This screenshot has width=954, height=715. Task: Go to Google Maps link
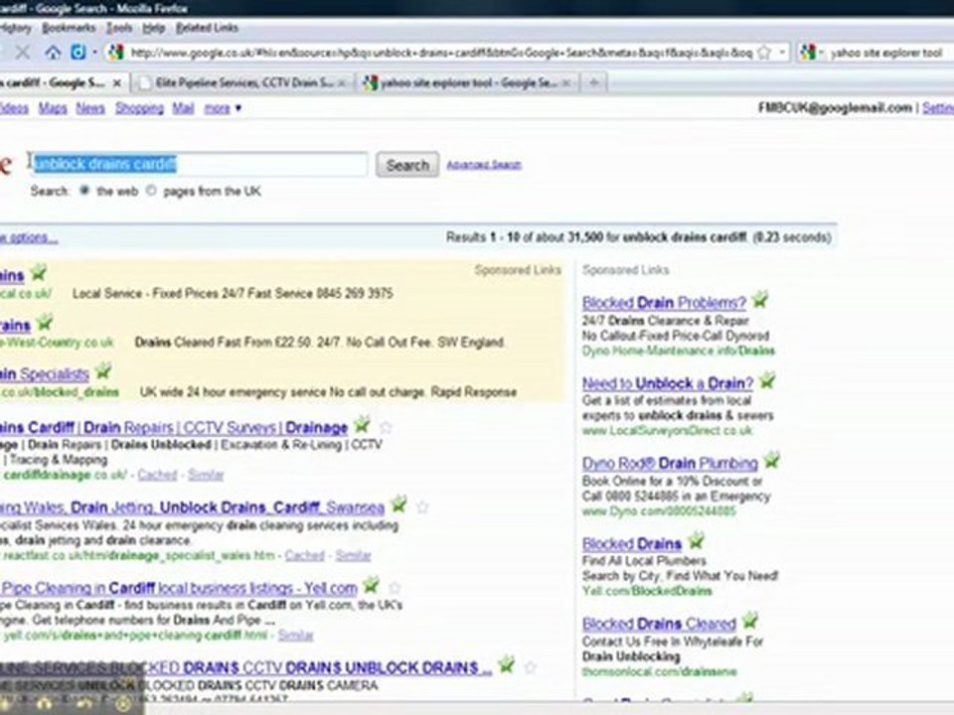[x=53, y=108]
